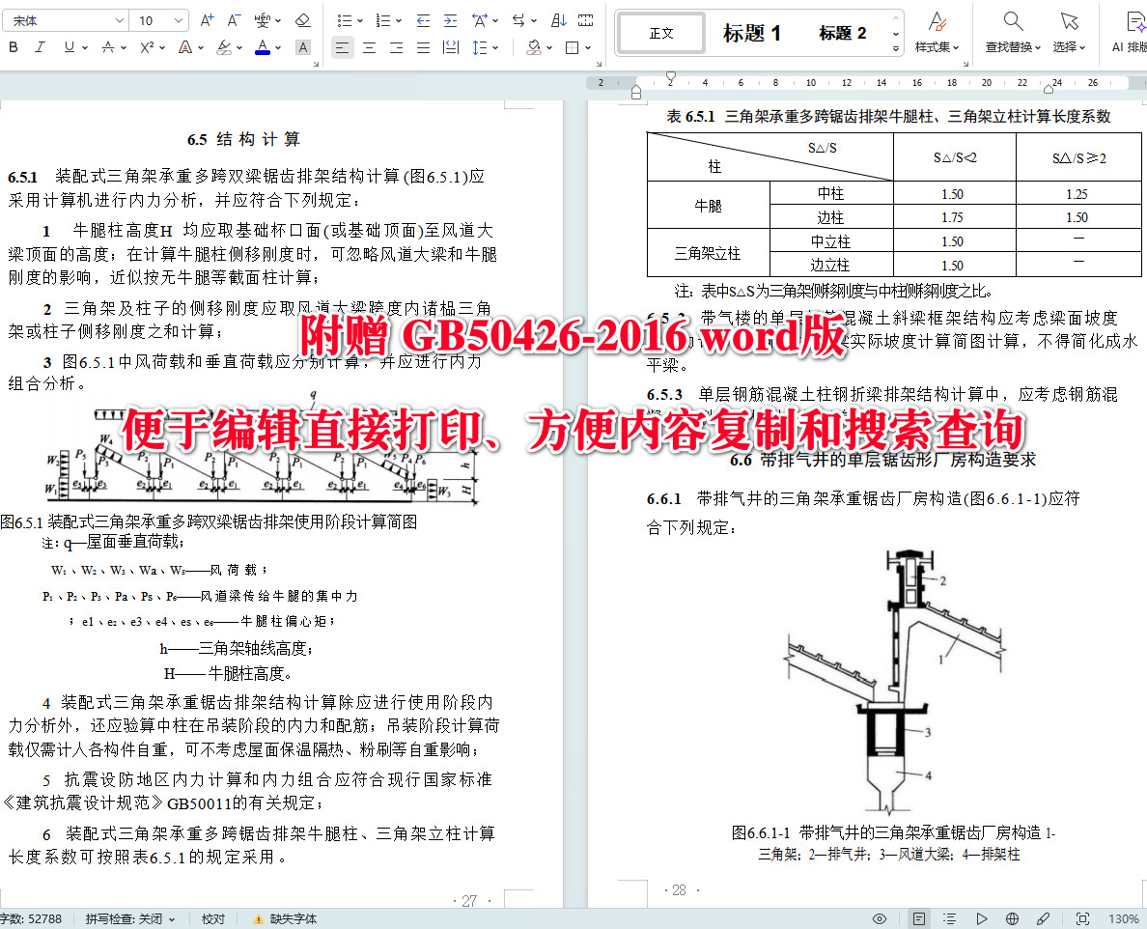Click the 130% zoom level
Screen dimensions: 1147x929
coord(1124,918)
